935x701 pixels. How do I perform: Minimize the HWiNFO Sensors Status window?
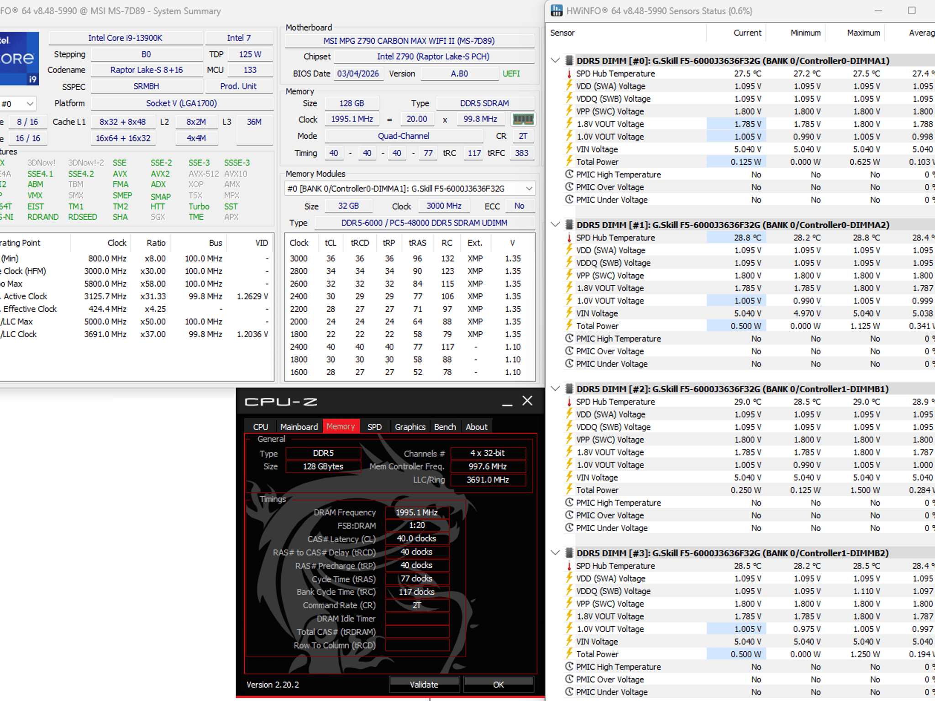[878, 10]
